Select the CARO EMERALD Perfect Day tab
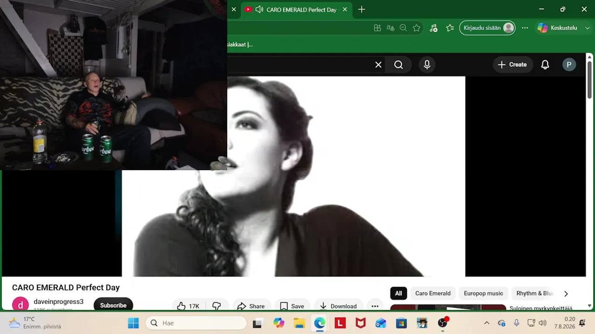Screen dimensions: 595x334 (x=296, y=9)
